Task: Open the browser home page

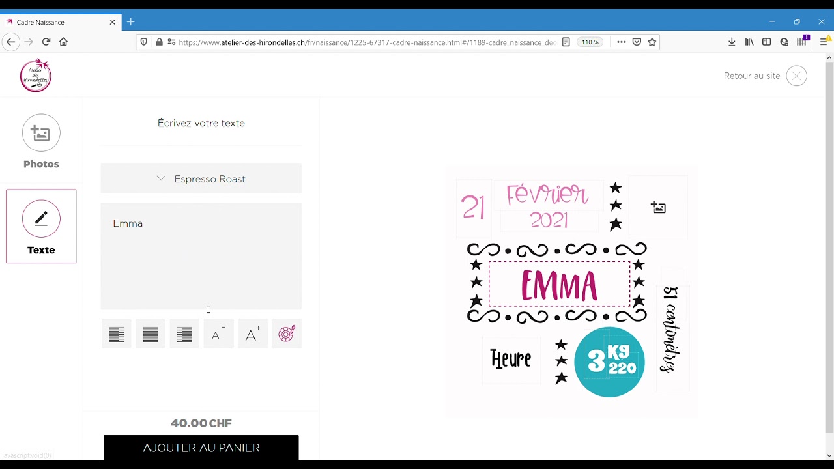Action: pyautogui.click(x=63, y=42)
